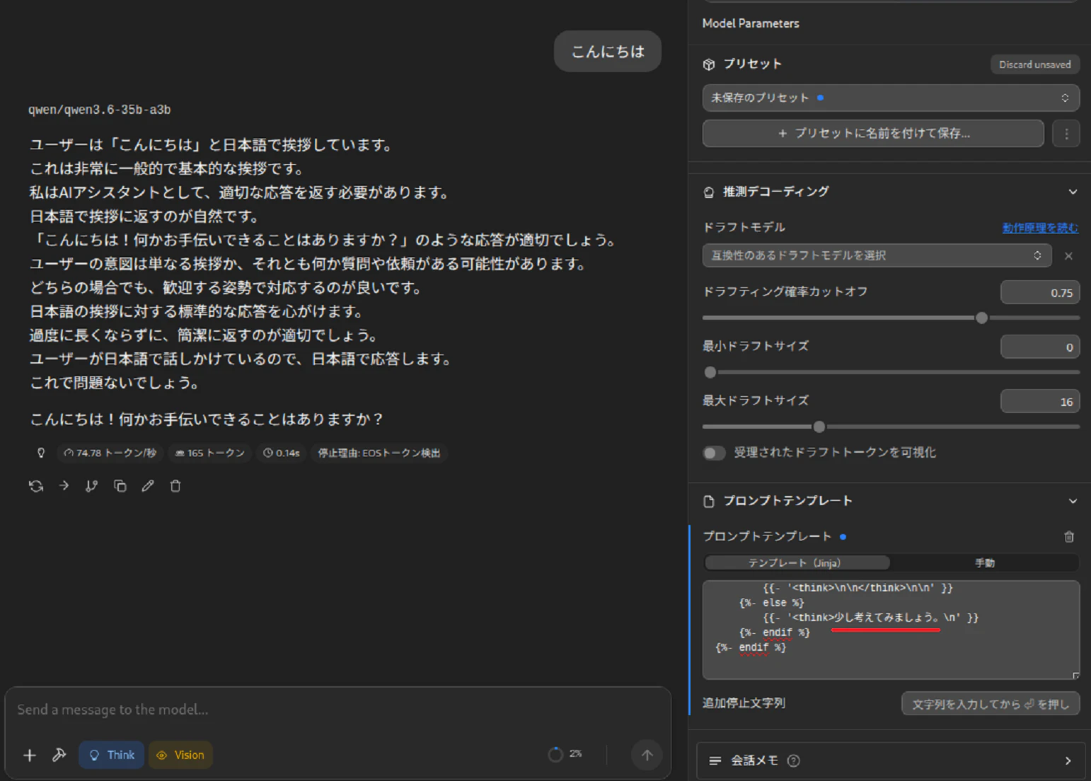The width and height of the screenshot is (1091, 781).
Task: Click the 0.14s time stat
Action: coord(281,453)
